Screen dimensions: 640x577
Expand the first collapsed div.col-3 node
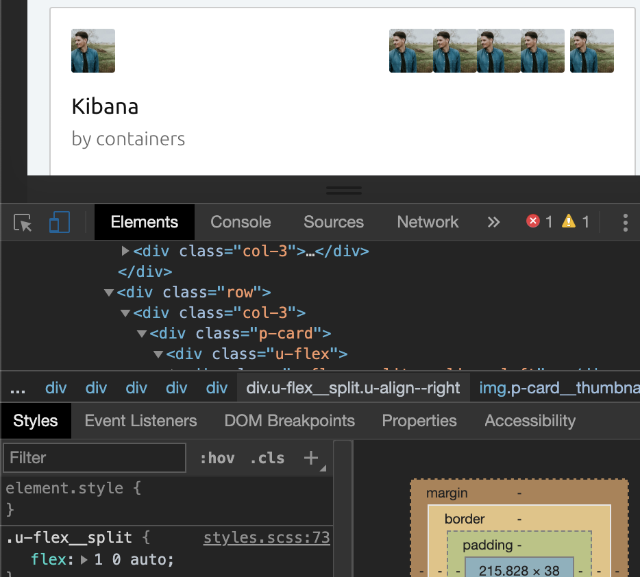125,251
